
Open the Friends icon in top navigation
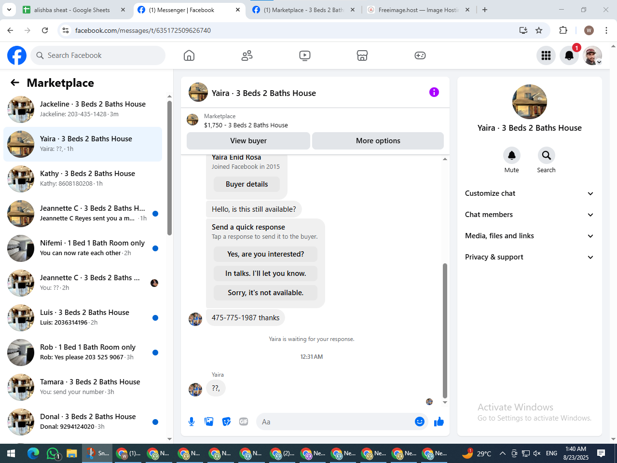pyautogui.click(x=247, y=55)
